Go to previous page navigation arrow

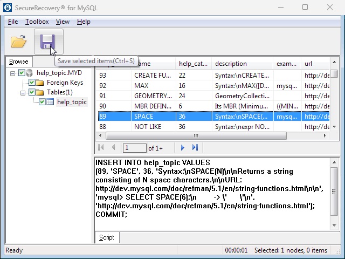[x=113, y=147]
